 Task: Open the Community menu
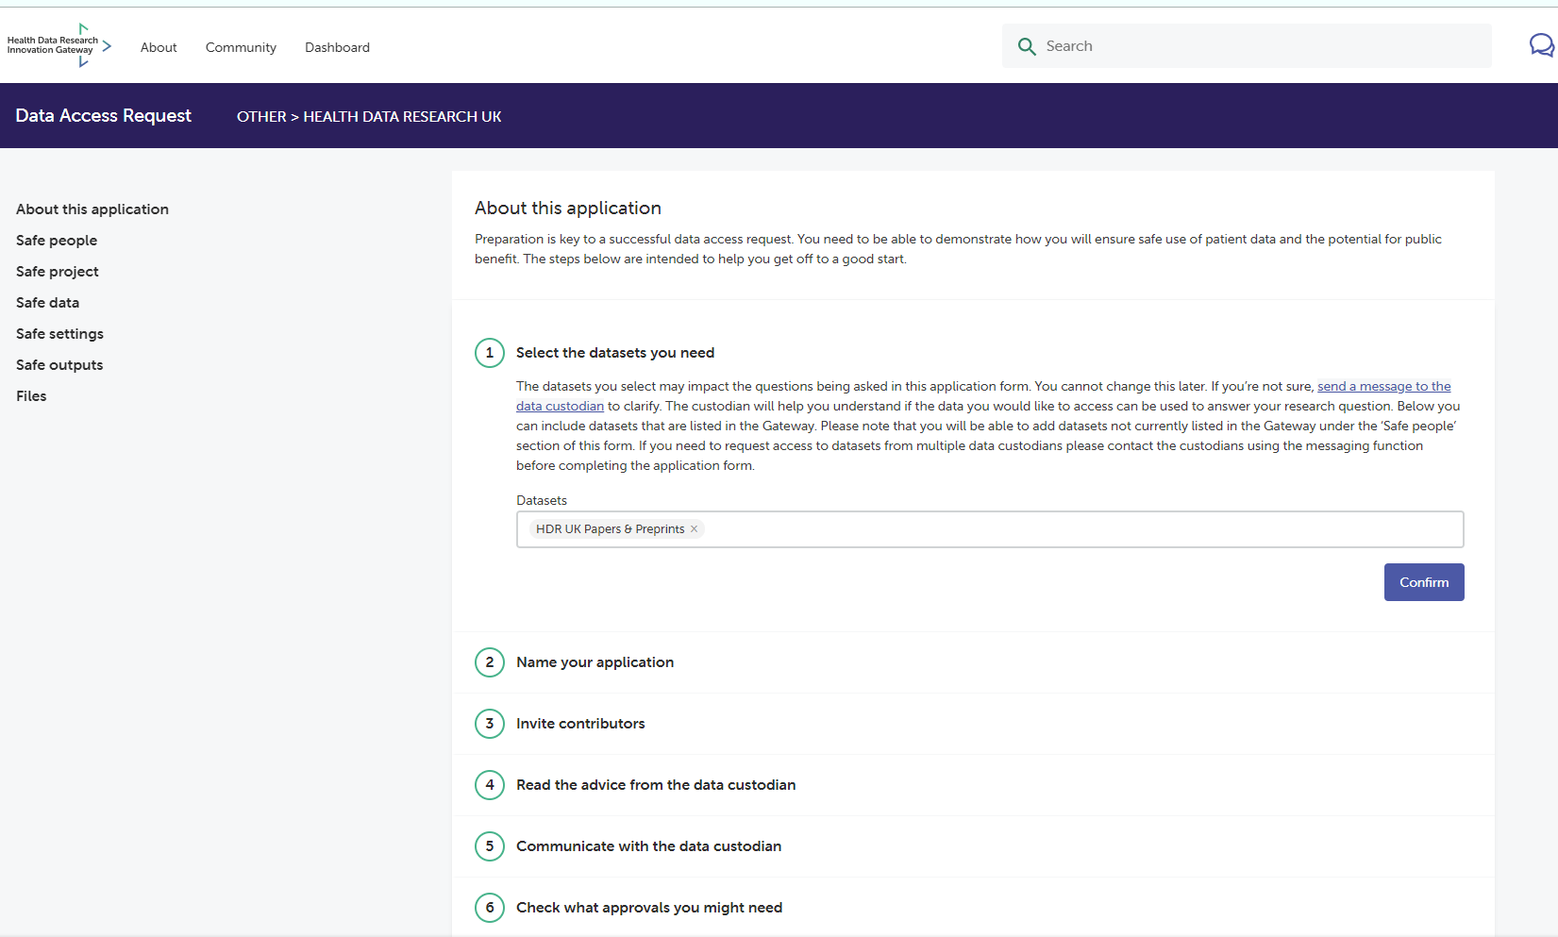pos(241,47)
